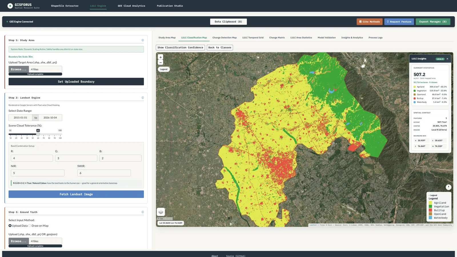
Task: Click the Fetch Landsat Image button
Action: [76, 194]
